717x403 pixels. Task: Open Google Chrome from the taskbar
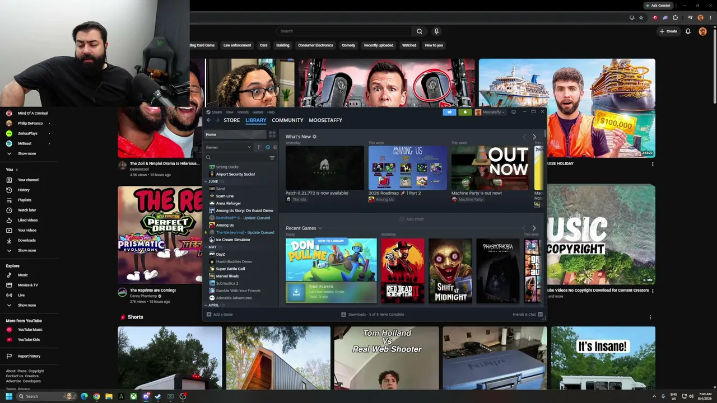pos(96,396)
